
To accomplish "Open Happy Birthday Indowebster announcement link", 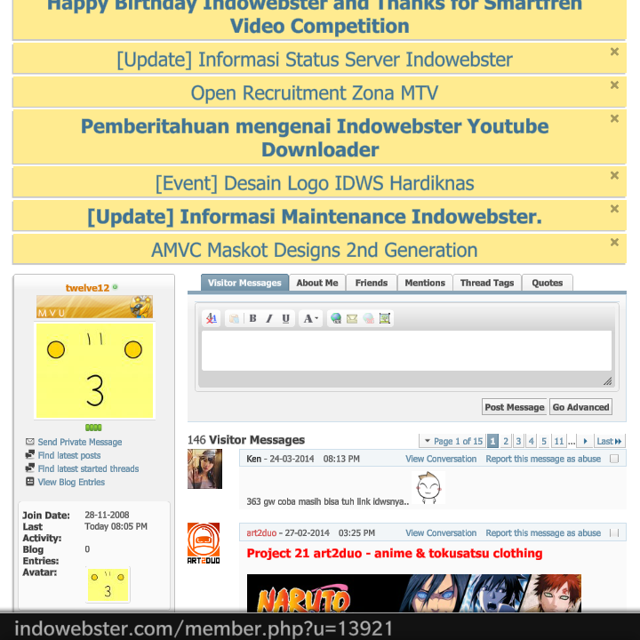I will (315, 15).
